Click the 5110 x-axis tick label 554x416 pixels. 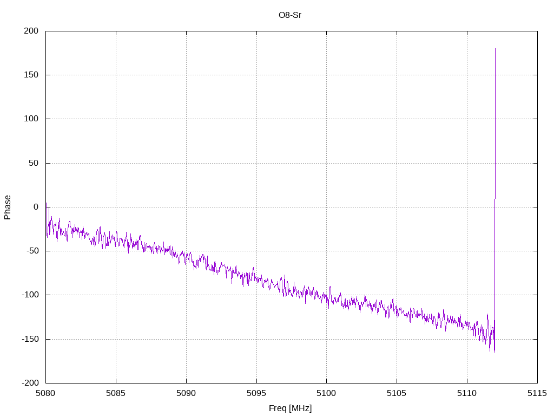(467, 393)
